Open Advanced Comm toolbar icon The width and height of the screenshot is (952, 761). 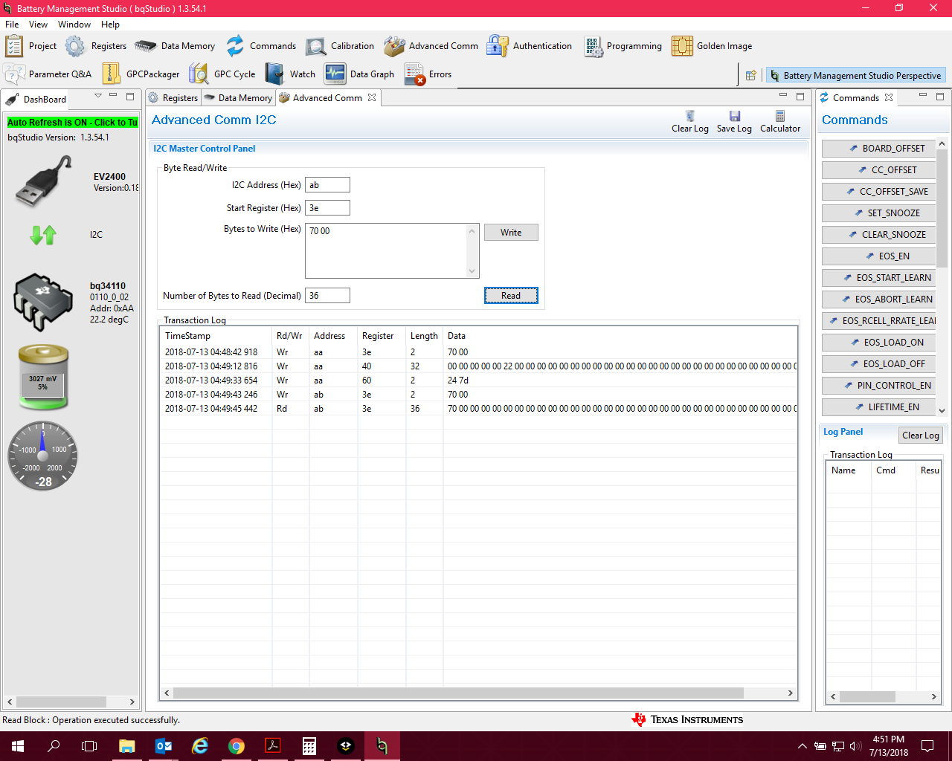(x=394, y=46)
